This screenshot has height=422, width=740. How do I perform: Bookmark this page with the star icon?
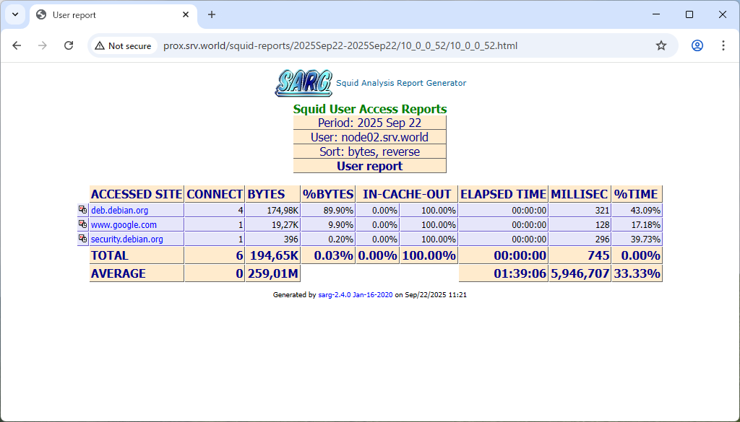[661, 45]
